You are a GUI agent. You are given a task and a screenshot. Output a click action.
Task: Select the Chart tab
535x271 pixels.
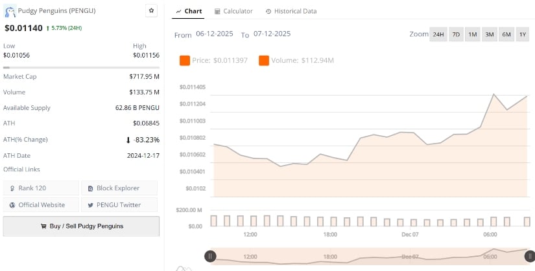(x=188, y=11)
